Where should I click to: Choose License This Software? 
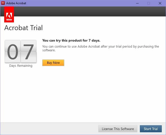[118, 129]
